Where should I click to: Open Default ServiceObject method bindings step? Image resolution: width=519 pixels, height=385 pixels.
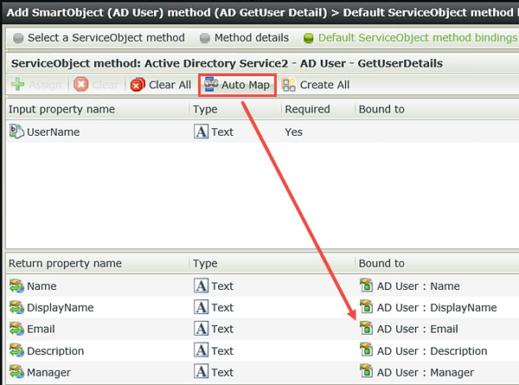[418, 38]
